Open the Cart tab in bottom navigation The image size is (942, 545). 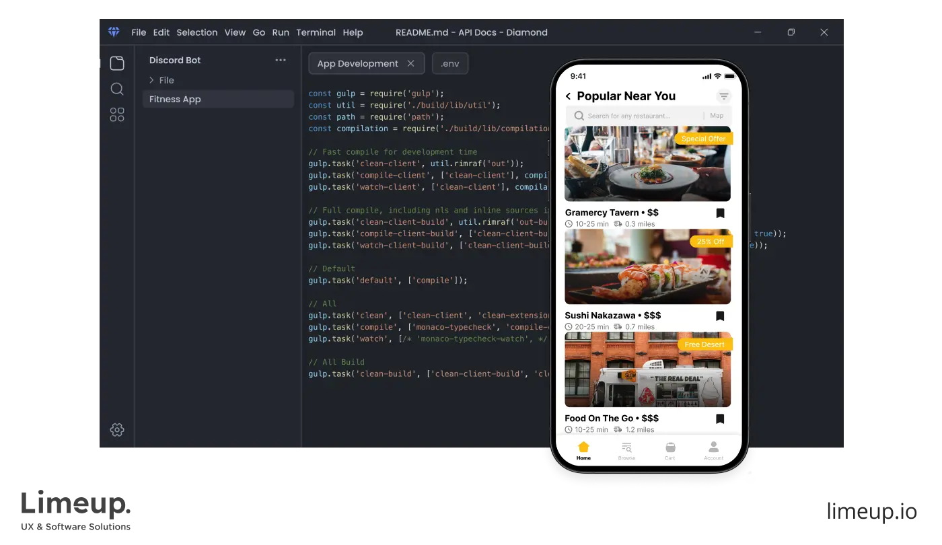[669, 449]
